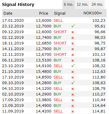This screenshot has height=114, width=109.
Task: Click red cross on 14.11.2019 BUY row
Action: pos(73,49)
